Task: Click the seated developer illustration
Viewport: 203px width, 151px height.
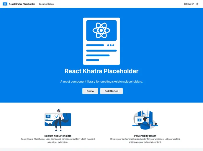Action: tap(145, 123)
